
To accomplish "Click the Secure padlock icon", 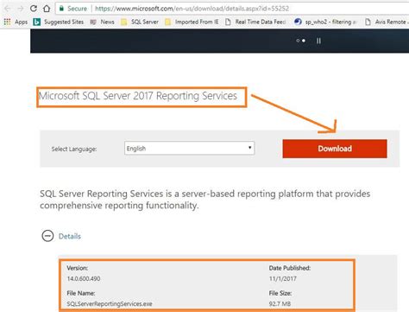I will pyautogui.click(x=61, y=9).
